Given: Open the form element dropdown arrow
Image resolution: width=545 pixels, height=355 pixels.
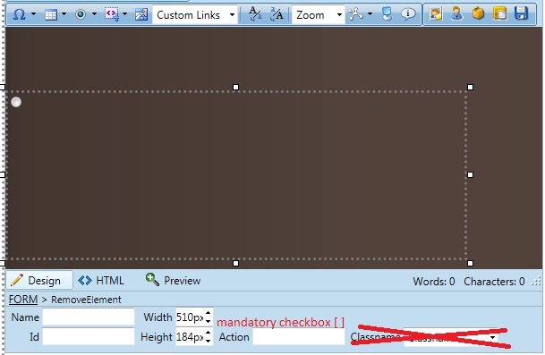Looking at the screenshot, I should click(94, 14).
